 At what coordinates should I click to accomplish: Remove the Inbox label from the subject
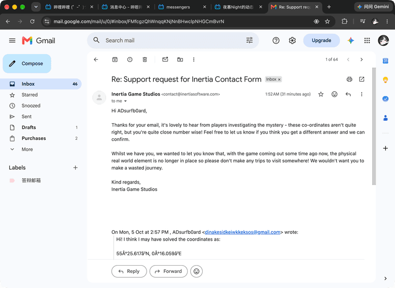[x=279, y=80]
